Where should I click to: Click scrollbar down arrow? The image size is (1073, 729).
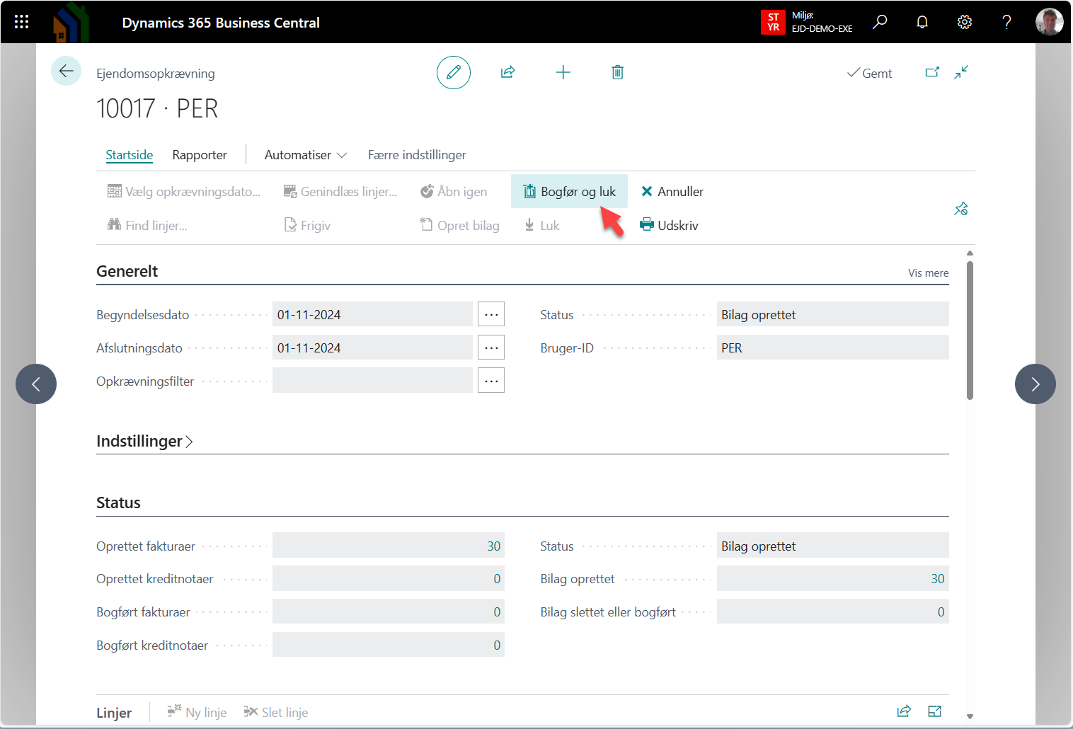tap(970, 716)
